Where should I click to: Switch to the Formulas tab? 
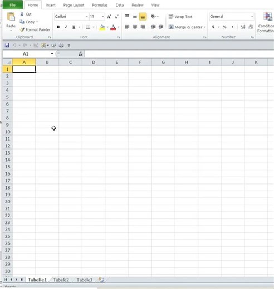pyautogui.click(x=100, y=5)
